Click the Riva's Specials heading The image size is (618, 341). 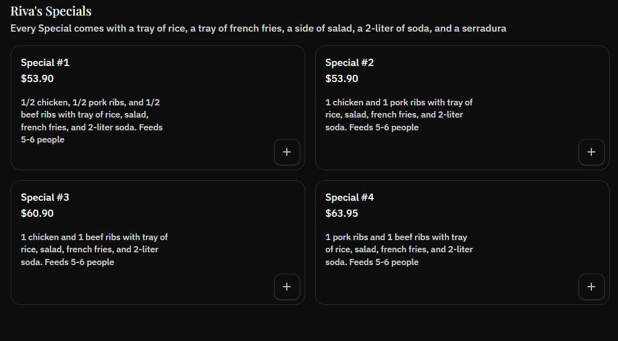click(50, 10)
